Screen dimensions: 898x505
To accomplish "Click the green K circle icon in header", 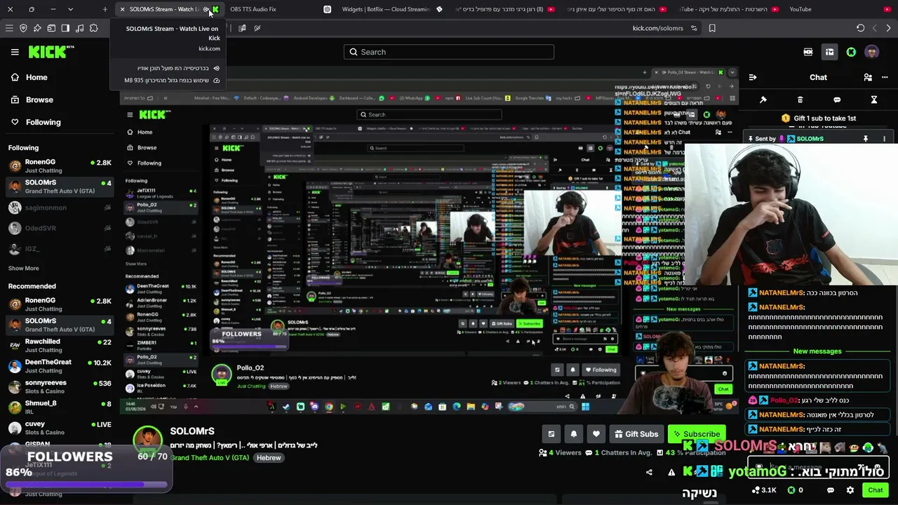I will [x=851, y=52].
